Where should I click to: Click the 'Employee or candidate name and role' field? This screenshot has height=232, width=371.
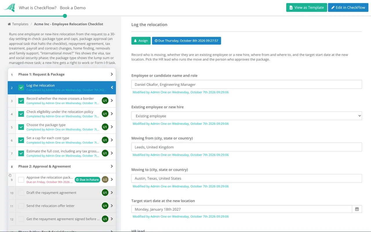click(x=247, y=84)
